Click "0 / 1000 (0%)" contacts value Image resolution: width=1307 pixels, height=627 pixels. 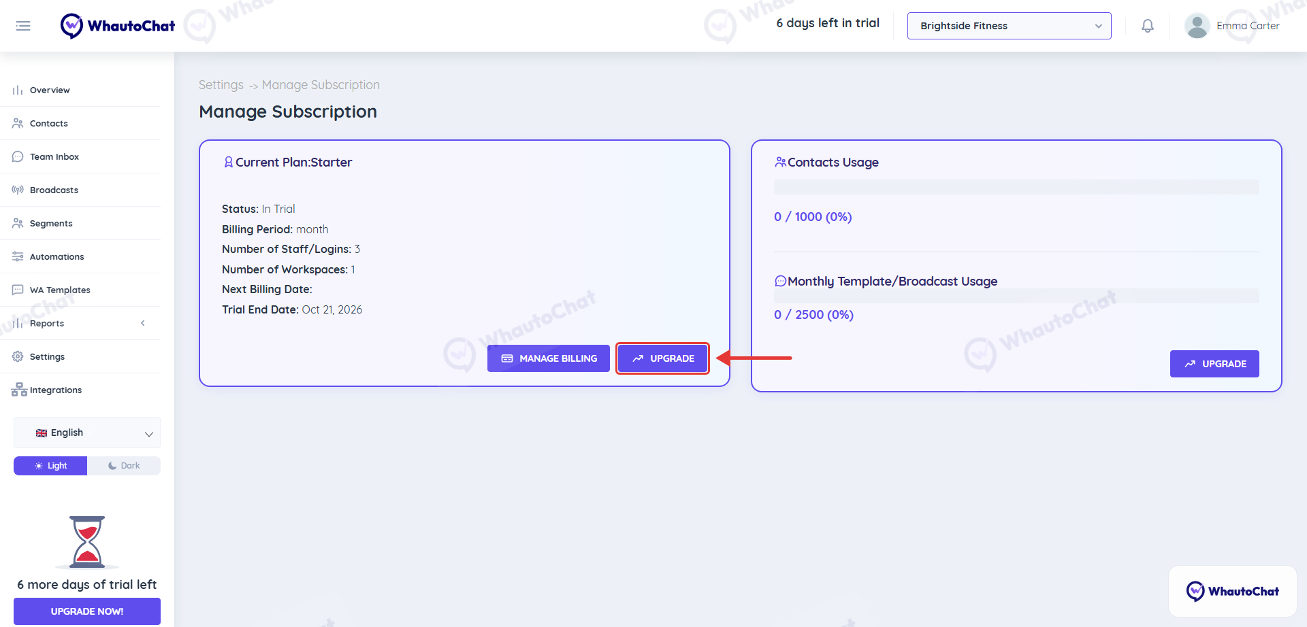(x=813, y=217)
